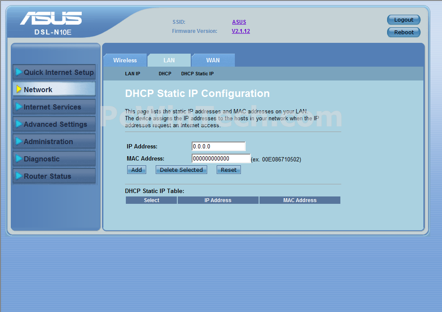Open Advanced Settings menu
Viewport: 442px width, 312px height.
pyautogui.click(x=54, y=124)
